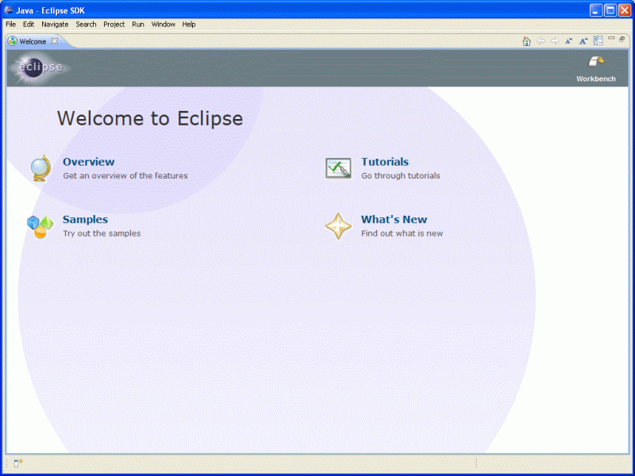Open the Edit menu
This screenshot has width=635, height=476.
29,25
